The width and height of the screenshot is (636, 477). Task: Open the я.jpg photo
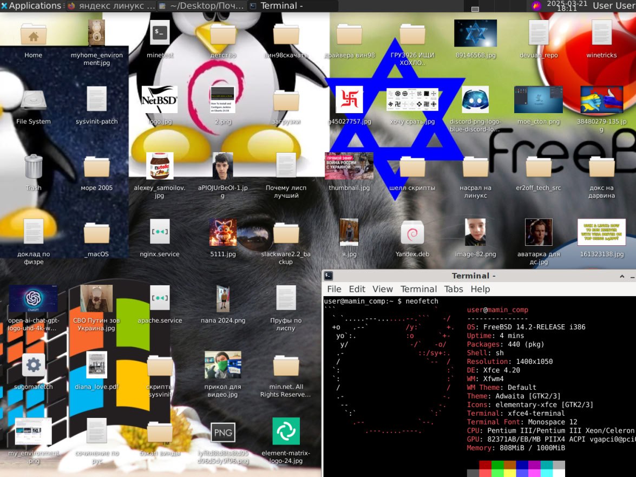(x=349, y=232)
